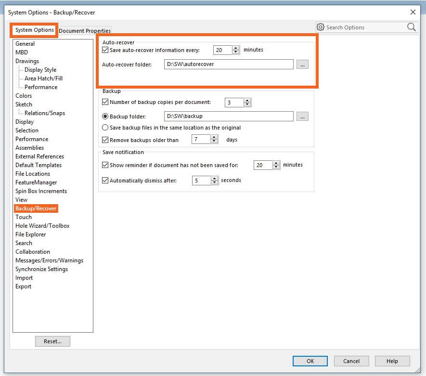Increase automatically dismiss seconds value
The image size is (426, 376).
click(x=214, y=178)
